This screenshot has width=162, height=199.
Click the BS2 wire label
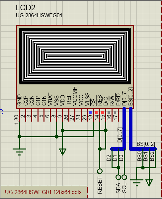(152, 156)
